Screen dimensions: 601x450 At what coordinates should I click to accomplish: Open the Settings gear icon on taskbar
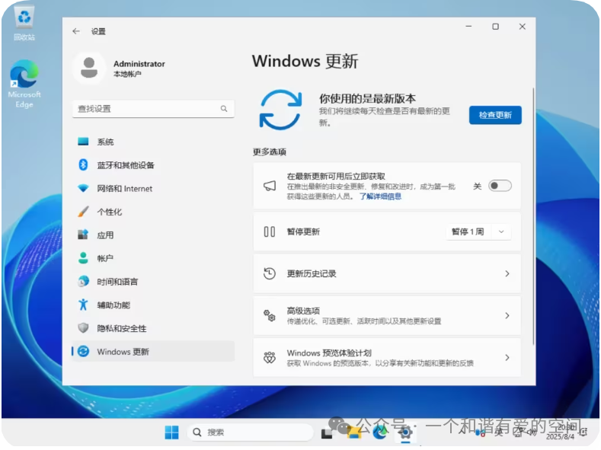click(405, 432)
